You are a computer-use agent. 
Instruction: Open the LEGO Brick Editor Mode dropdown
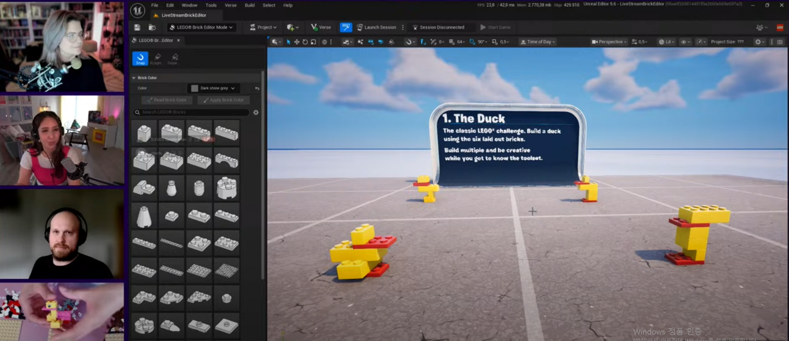click(x=202, y=27)
